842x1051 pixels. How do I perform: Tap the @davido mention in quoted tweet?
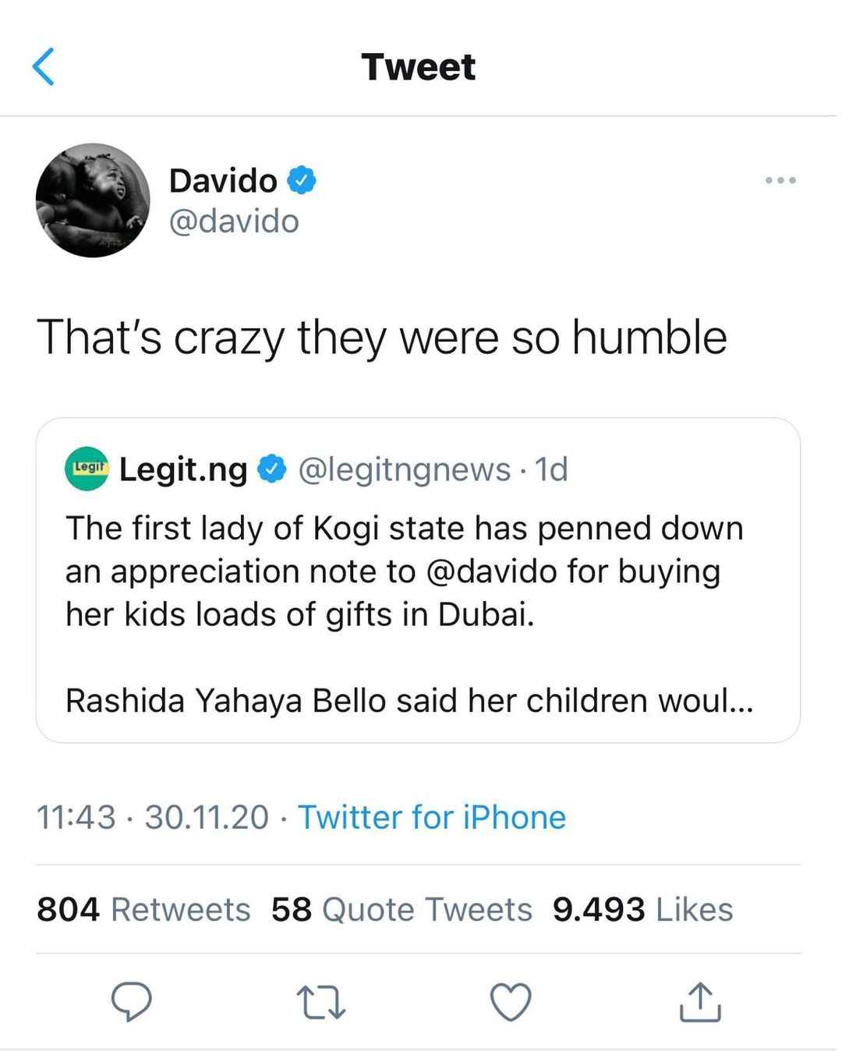(492, 572)
